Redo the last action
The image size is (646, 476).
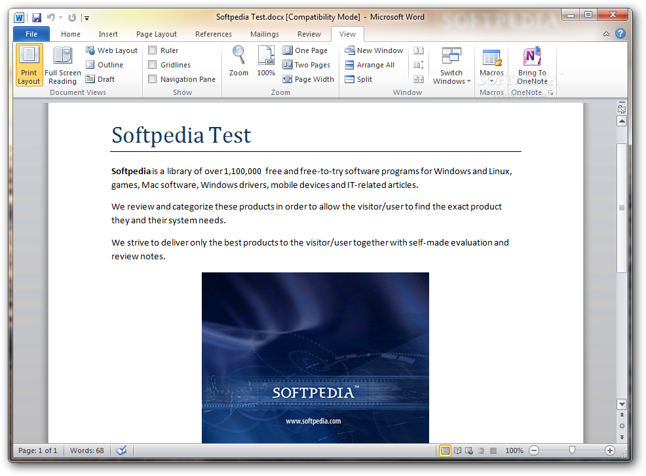click(x=72, y=18)
